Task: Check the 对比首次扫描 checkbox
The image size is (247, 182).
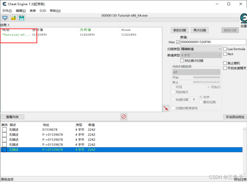Action: click(182, 61)
